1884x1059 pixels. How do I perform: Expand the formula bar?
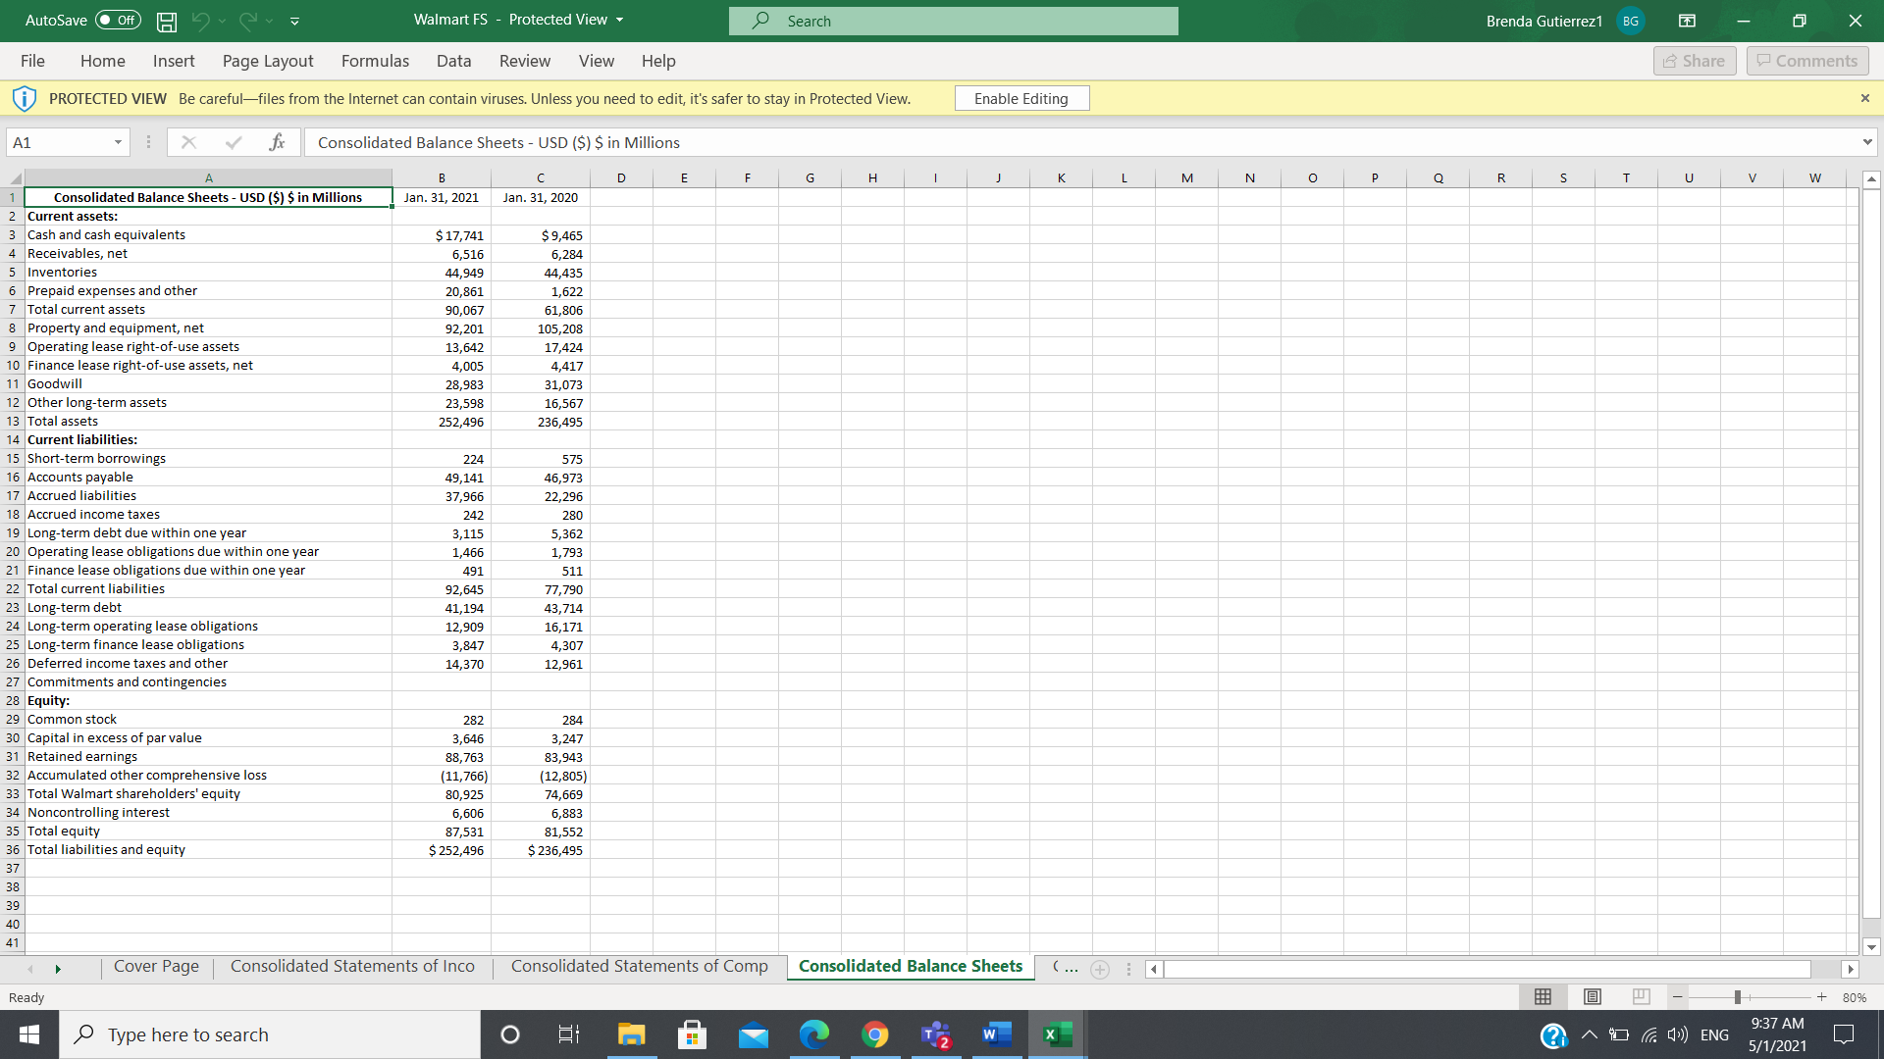1866,142
